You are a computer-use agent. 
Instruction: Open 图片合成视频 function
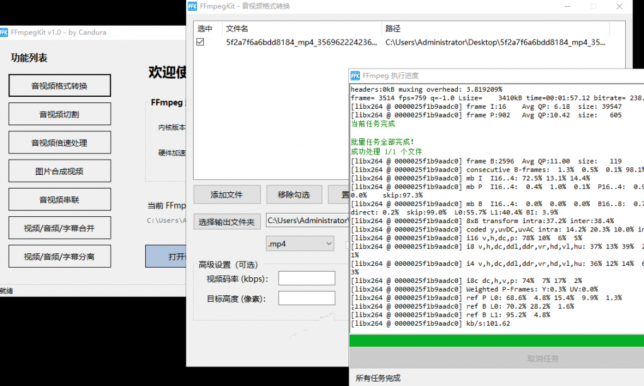(x=60, y=171)
